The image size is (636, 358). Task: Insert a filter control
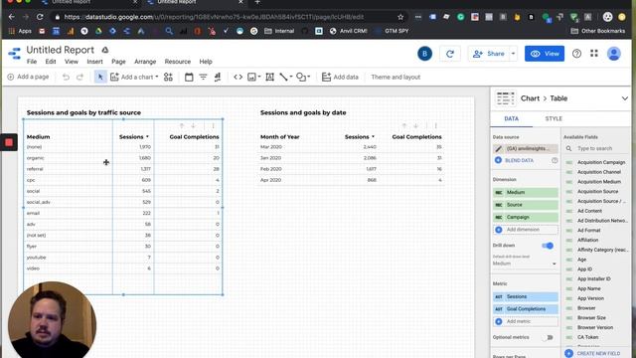[203, 77]
